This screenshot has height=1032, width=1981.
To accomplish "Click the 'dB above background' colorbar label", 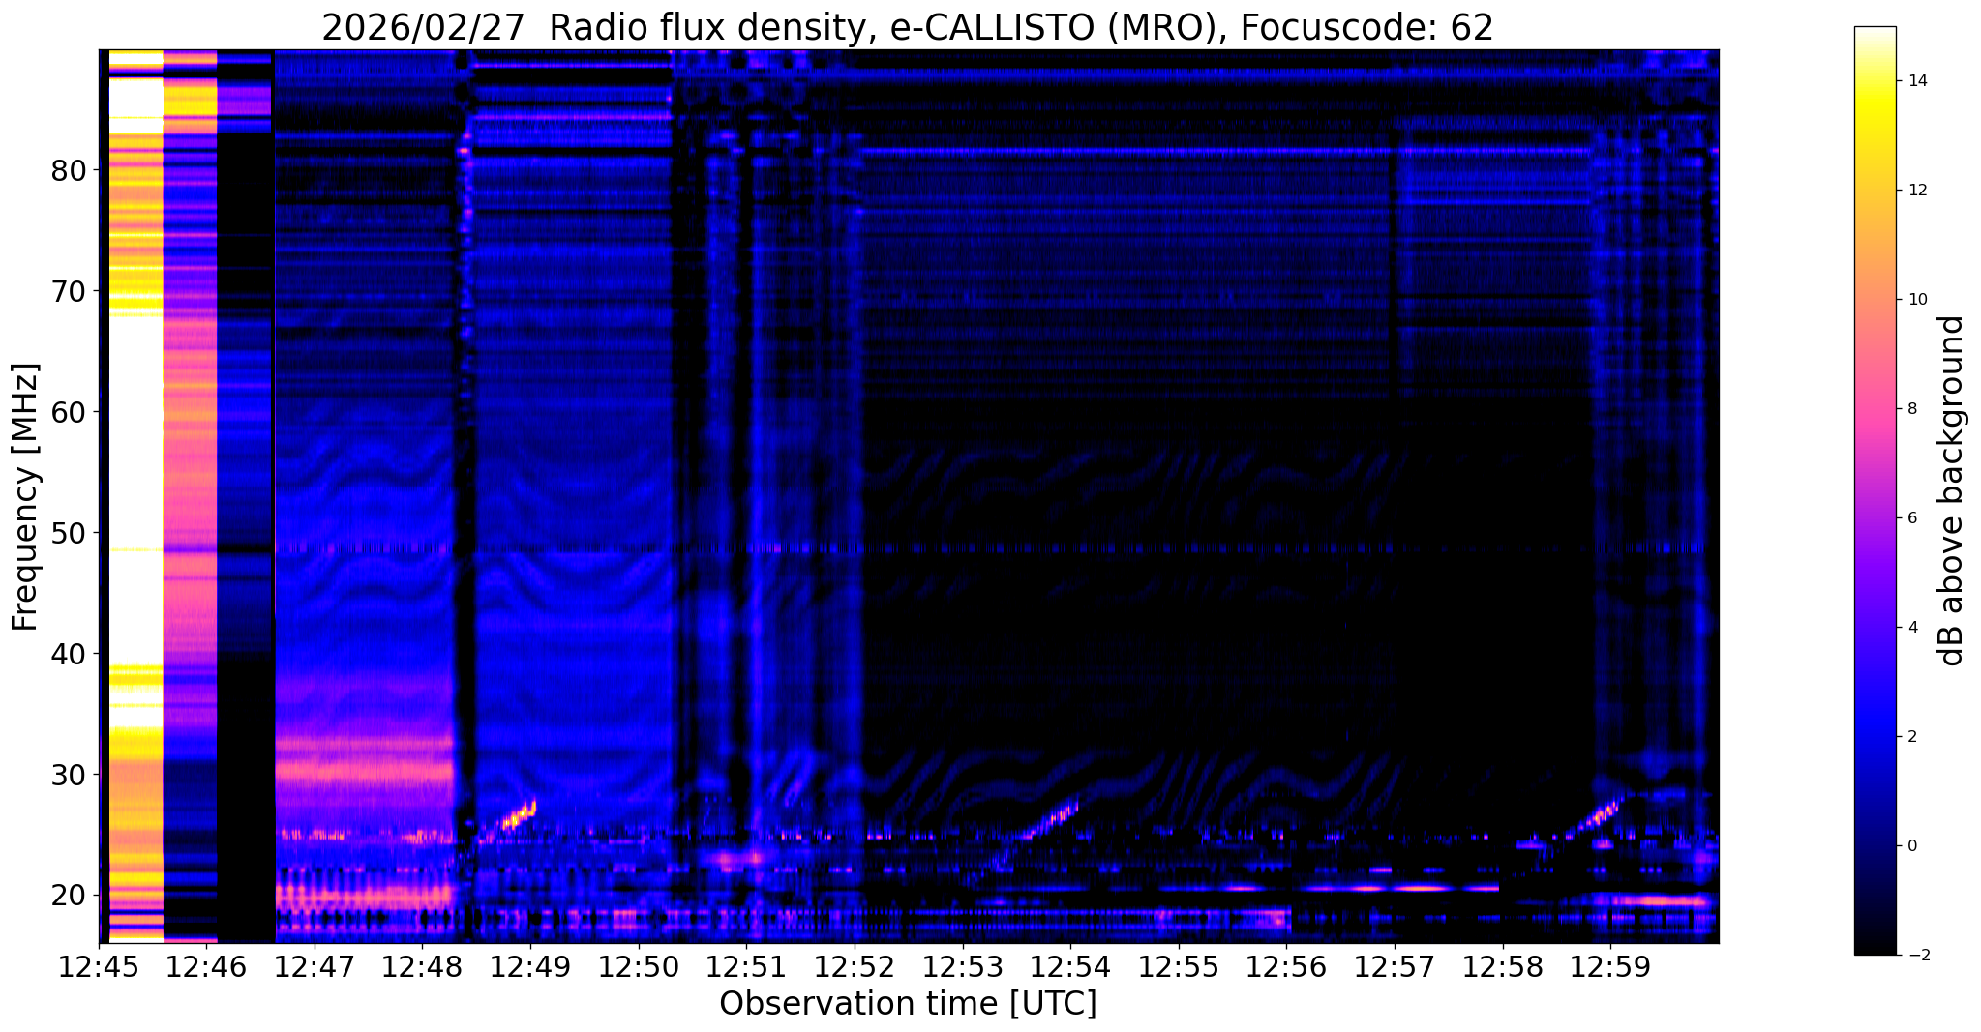I will (1952, 490).
